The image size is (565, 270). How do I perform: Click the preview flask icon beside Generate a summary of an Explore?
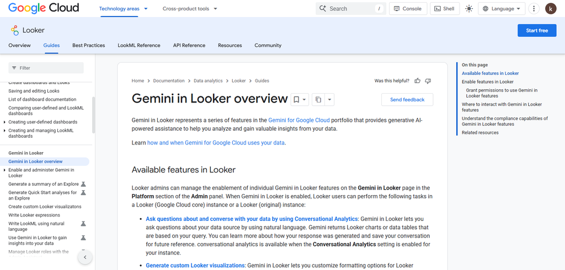(83, 184)
